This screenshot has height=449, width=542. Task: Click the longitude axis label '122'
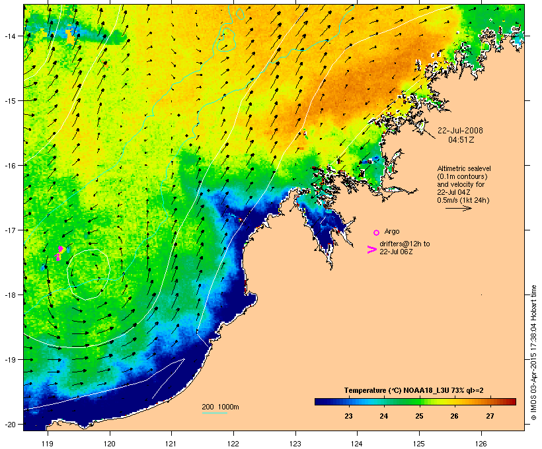(x=233, y=444)
